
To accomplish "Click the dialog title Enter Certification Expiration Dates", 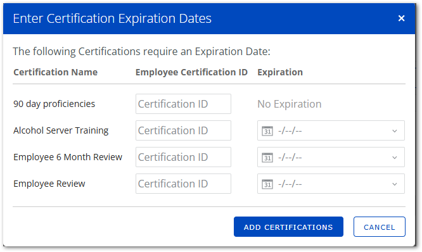I will pos(112,18).
